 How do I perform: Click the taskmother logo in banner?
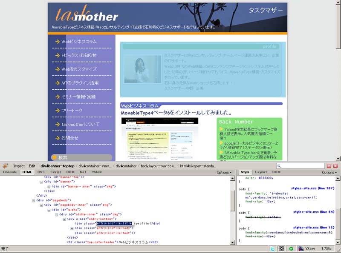click(87, 14)
